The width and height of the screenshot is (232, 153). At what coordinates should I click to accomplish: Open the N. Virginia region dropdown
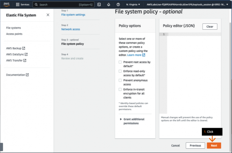click(133, 5)
